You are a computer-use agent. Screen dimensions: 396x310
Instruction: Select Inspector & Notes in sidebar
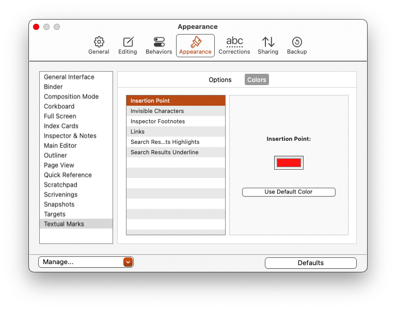coord(76,136)
